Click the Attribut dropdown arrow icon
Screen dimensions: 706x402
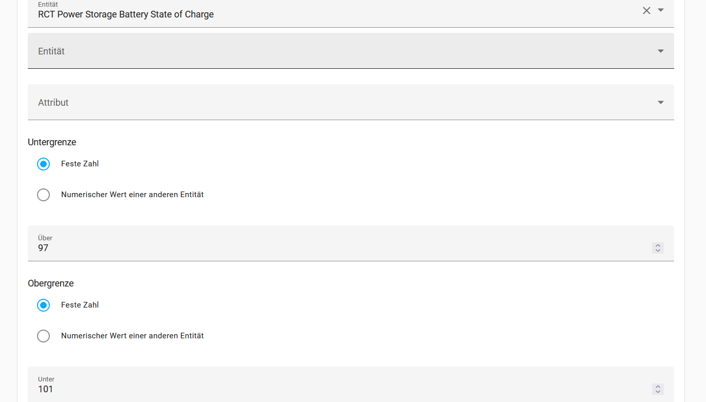pos(661,102)
